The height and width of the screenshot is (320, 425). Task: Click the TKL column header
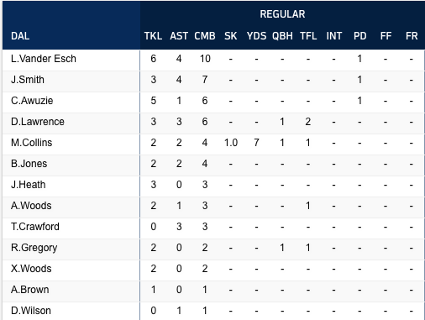point(153,36)
